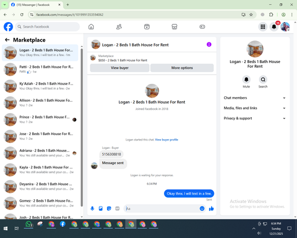Open Windows Start menu
This screenshot has height=238, width=297.
(5, 228)
